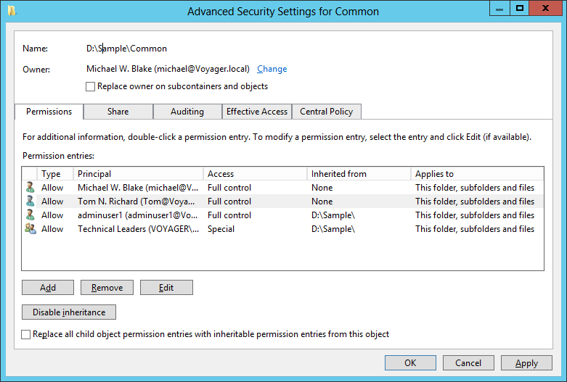Click the Edit button
This screenshot has width=567, height=382.
166,288
